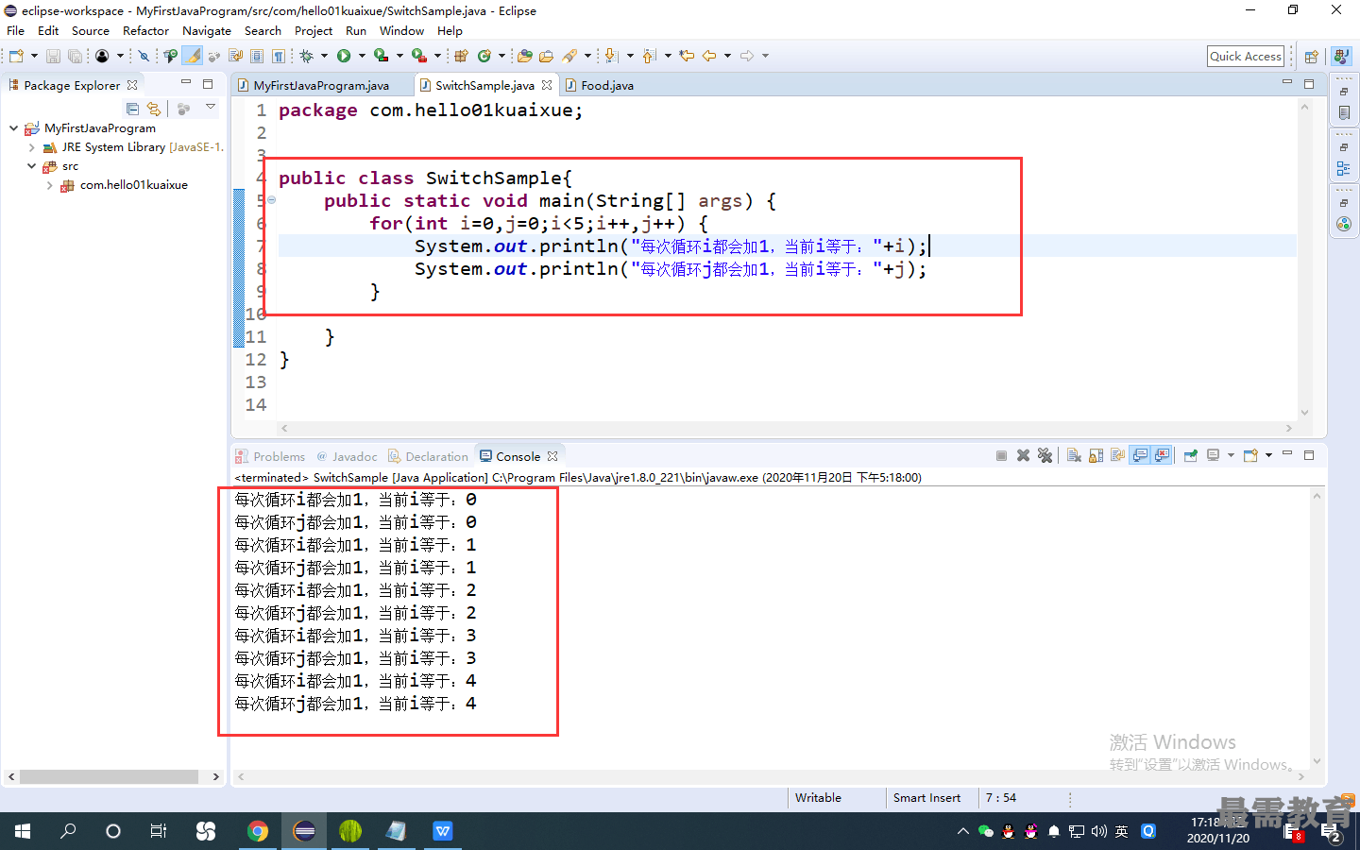Click the Smart Insert status entry
The width and height of the screenshot is (1360, 850).
[x=926, y=798]
